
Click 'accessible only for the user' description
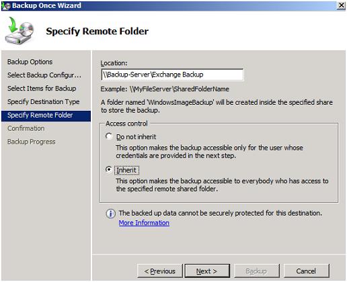209,152
